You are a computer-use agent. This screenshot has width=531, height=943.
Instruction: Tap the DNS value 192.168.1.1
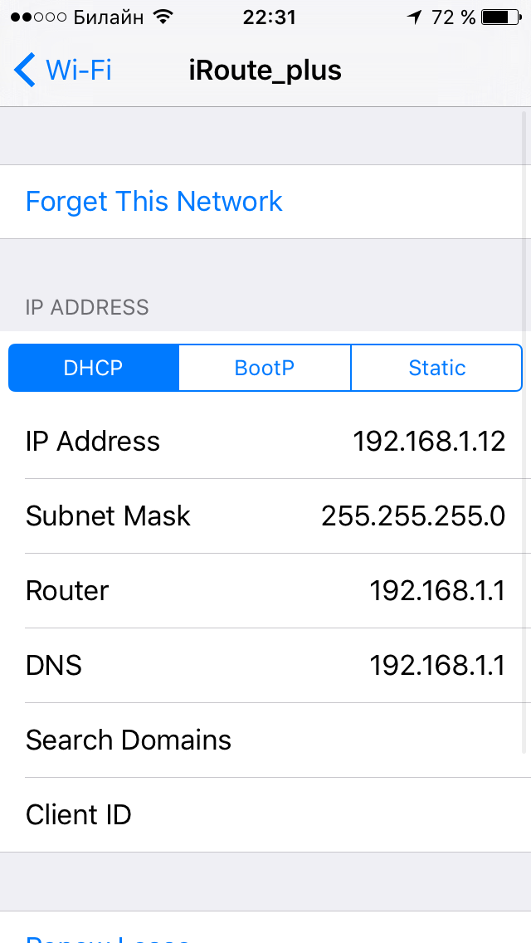437,665
